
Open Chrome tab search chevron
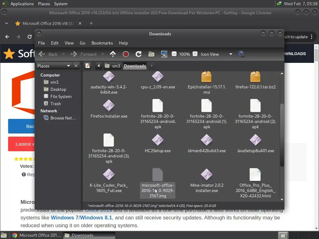7,23
